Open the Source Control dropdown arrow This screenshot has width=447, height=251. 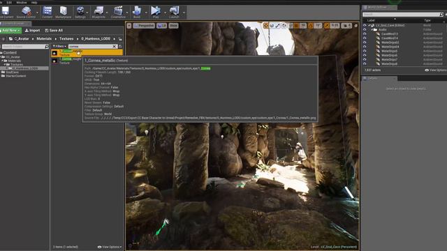coord(37,13)
